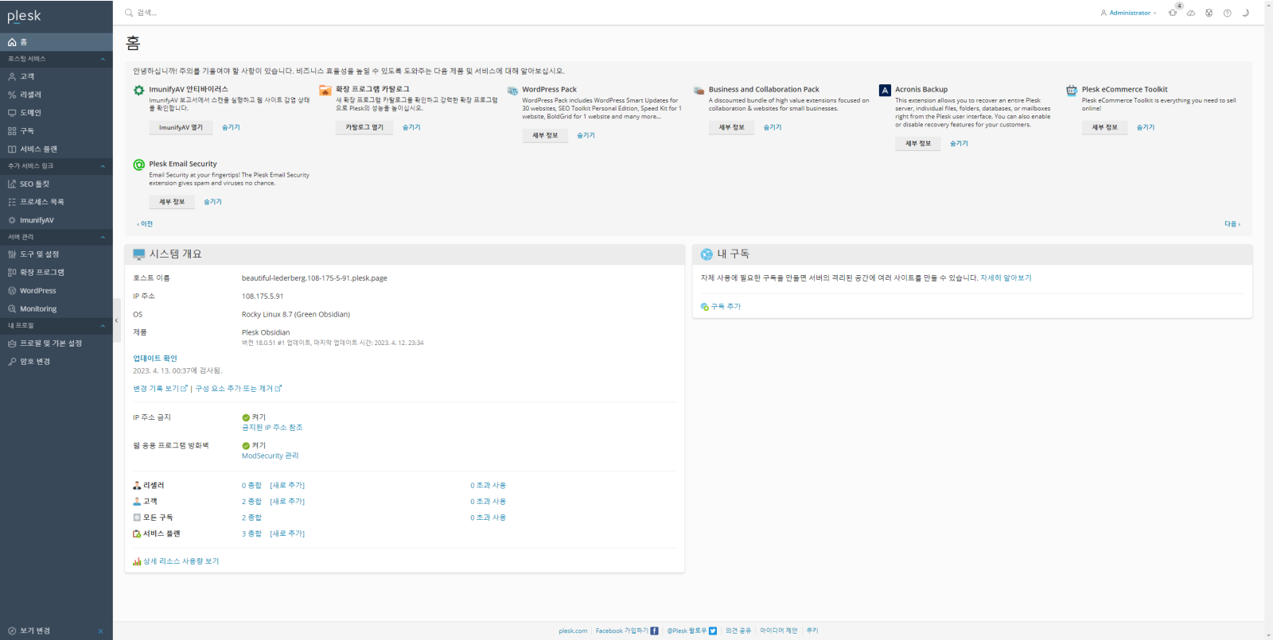
Task: Click the cloud icon in top bar
Action: 1191,13
